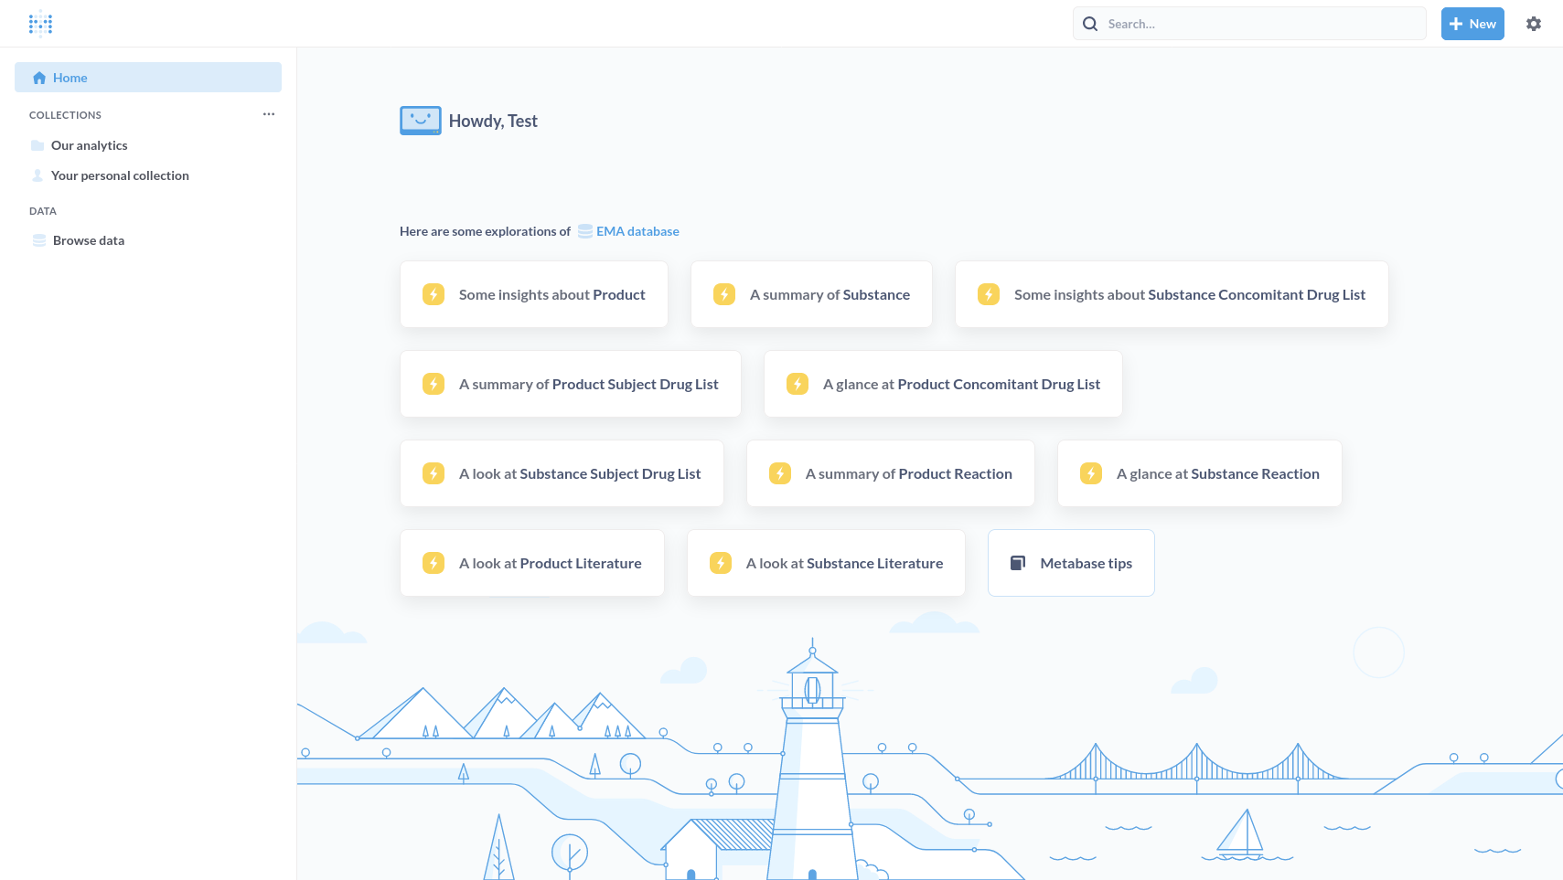Click the New button label
Image resolution: width=1563 pixels, height=880 pixels.
click(1483, 24)
